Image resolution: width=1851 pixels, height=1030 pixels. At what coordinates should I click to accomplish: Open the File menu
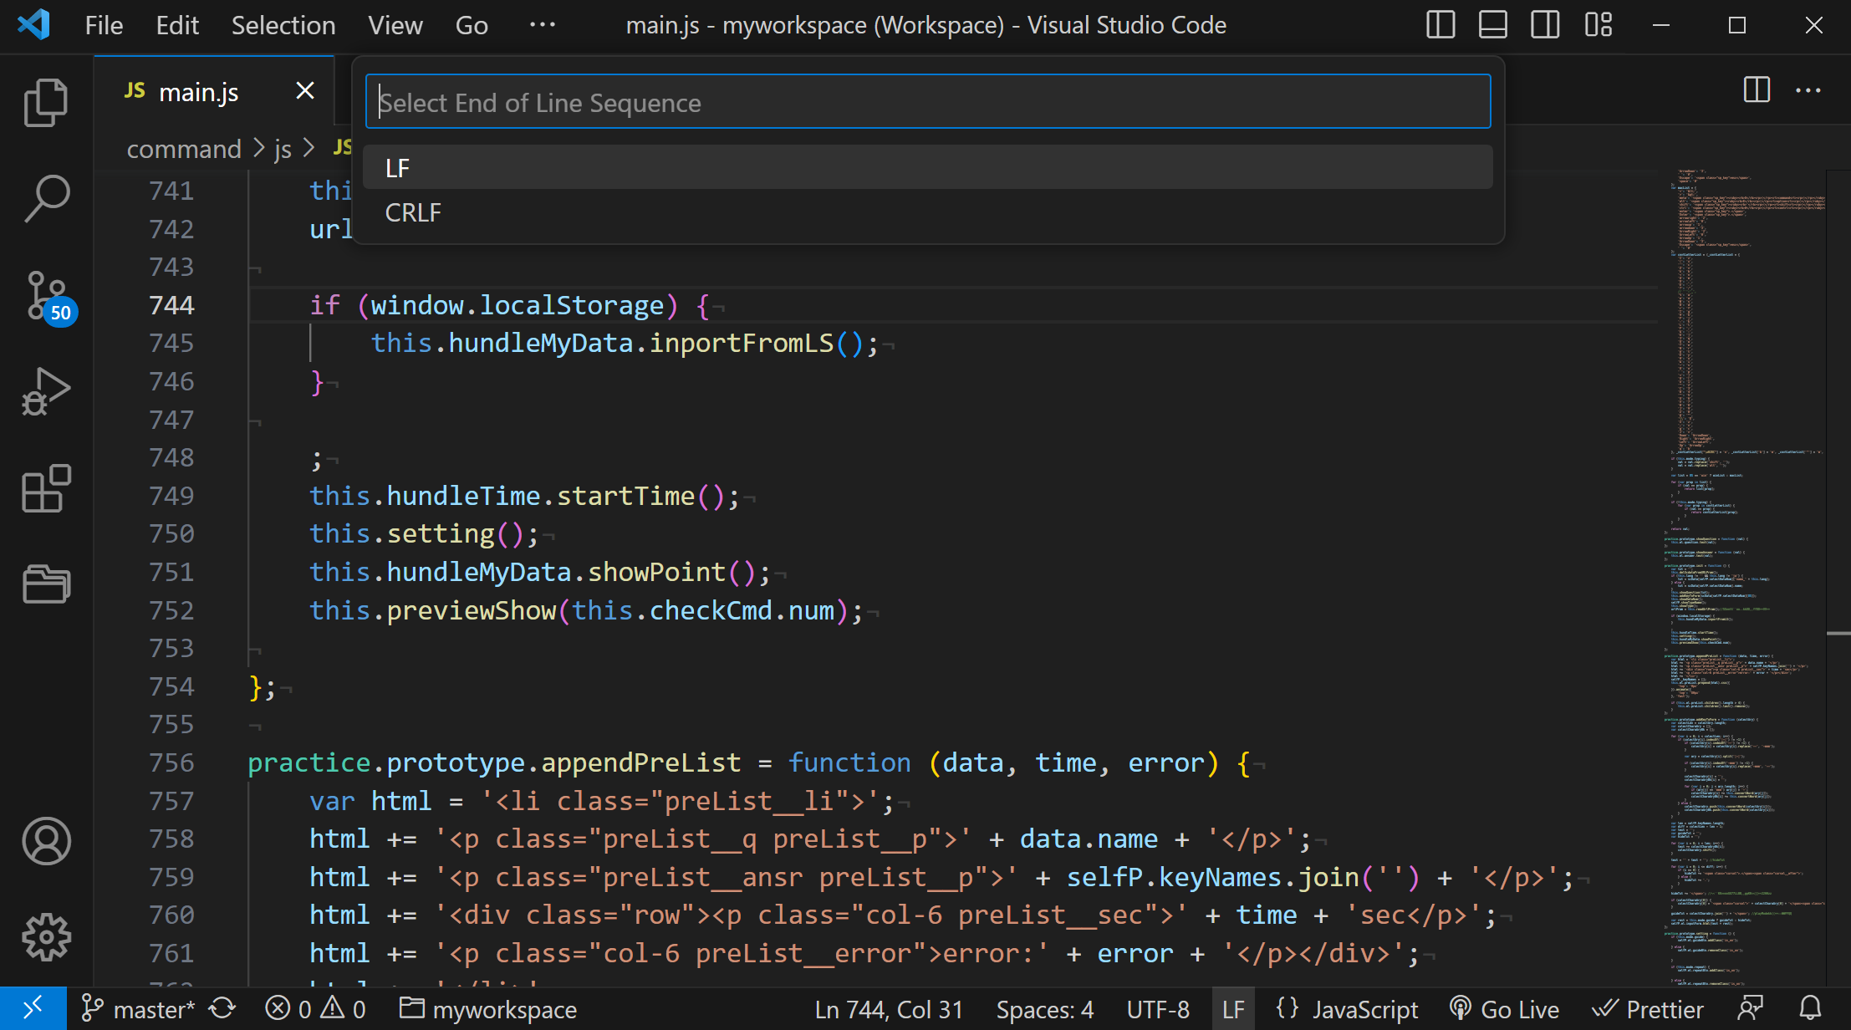pyautogui.click(x=104, y=25)
